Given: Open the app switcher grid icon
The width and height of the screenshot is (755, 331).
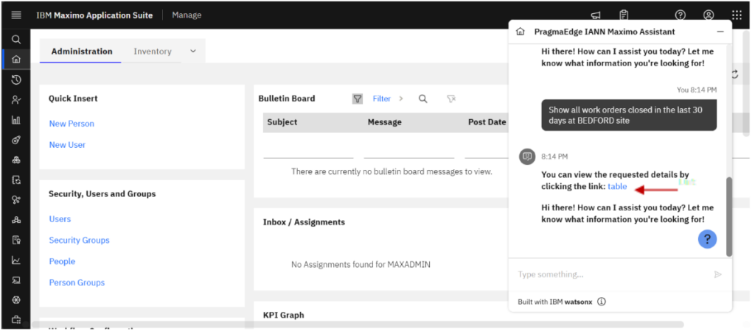Looking at the screenshot, I should (737, 15).
